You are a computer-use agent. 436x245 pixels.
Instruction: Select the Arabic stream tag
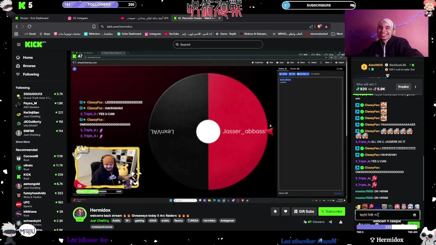pos(116,221)
